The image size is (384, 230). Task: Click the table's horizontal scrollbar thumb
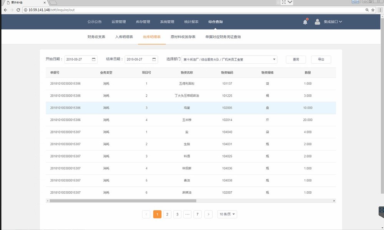[x=123, y=201]
